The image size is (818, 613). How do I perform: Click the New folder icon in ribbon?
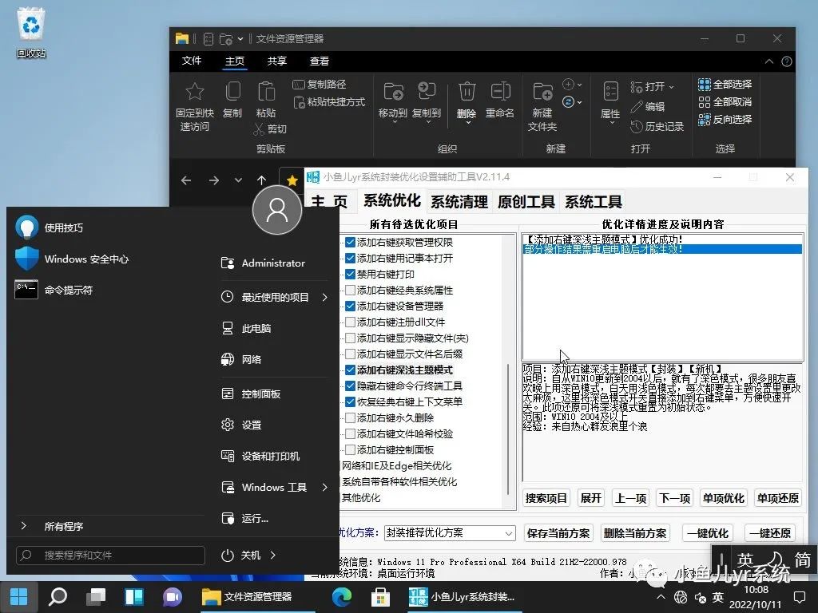542,92
